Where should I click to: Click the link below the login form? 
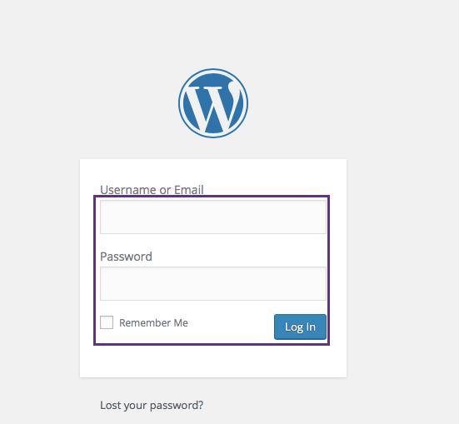[x=152, y=406]
